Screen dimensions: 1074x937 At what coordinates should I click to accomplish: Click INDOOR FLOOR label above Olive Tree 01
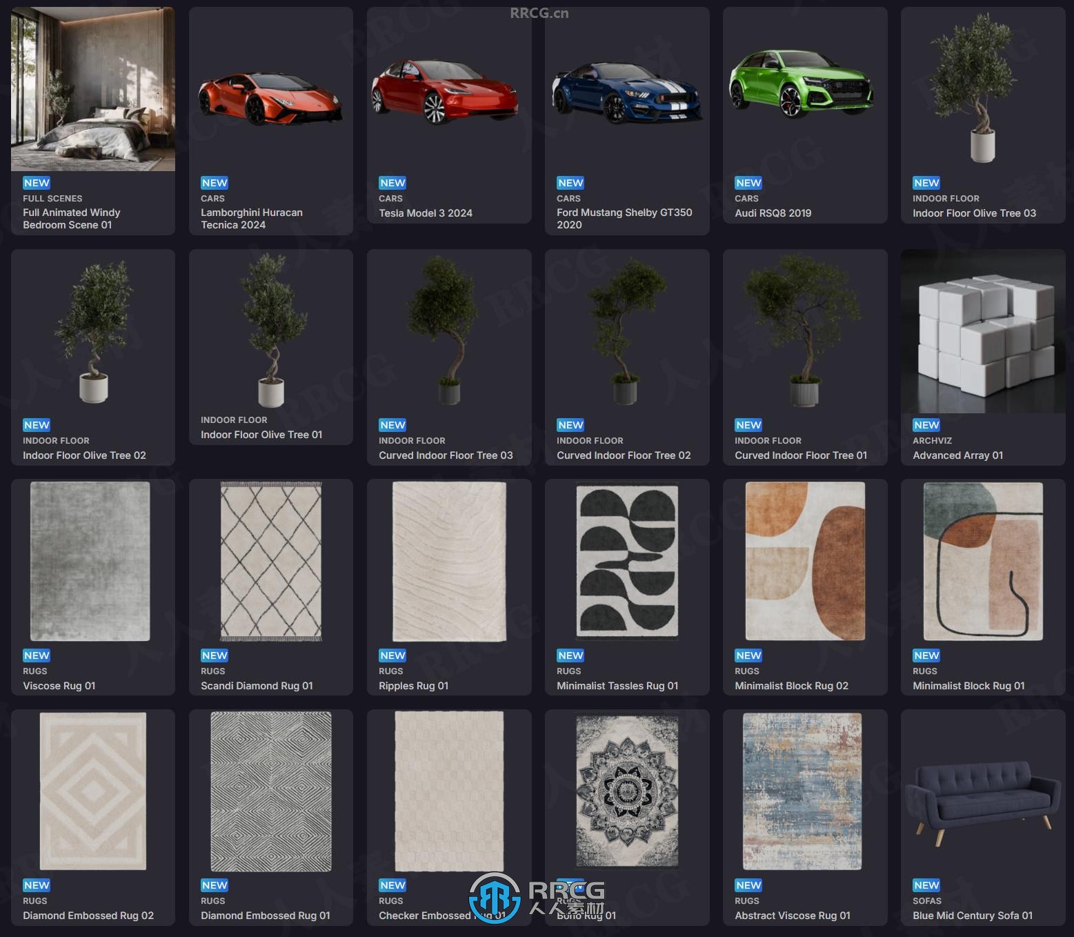pyautogui.click(x=234, y=420)
